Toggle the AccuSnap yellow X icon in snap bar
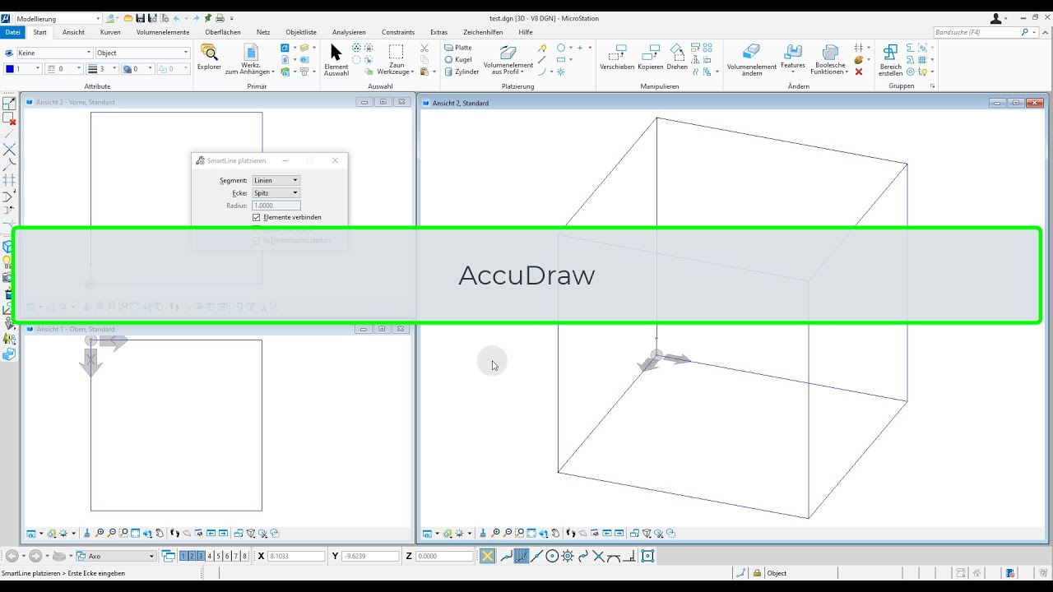This screenshot has height=592, width=1053. [x=488, y=556]
